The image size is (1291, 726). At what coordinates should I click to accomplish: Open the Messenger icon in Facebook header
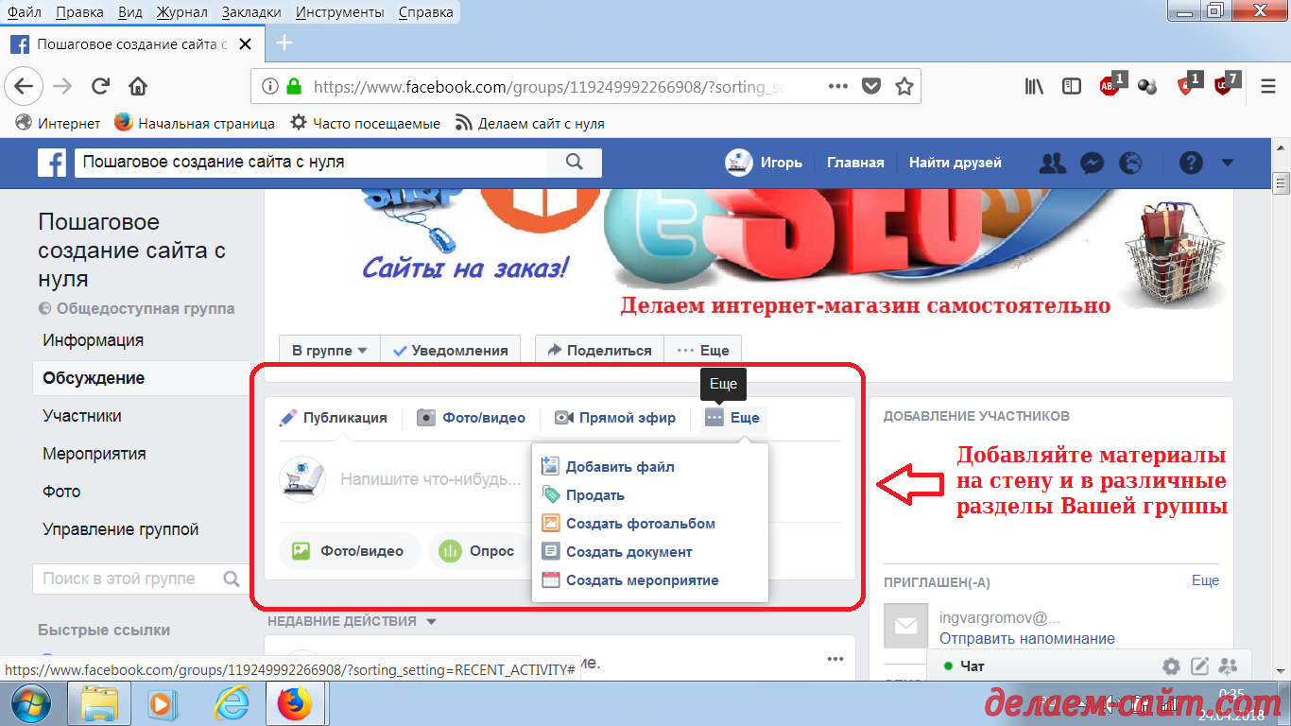pos(1092,163)
